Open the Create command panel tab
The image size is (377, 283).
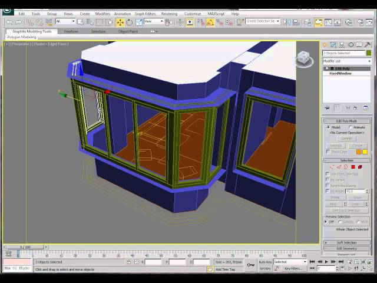325,45
